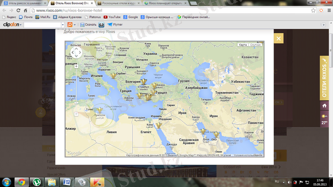Image resolution: width=333 pixels, height=187 pixels.
Task: Open the ОТЕЛИ RIXOS side tab
Action: point(324,78)
